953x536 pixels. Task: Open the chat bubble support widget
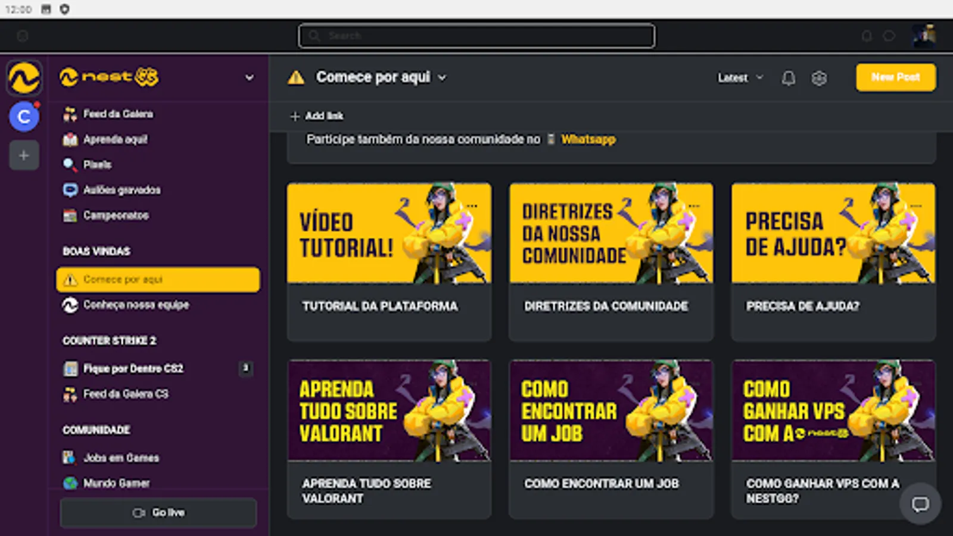(920, 504)
